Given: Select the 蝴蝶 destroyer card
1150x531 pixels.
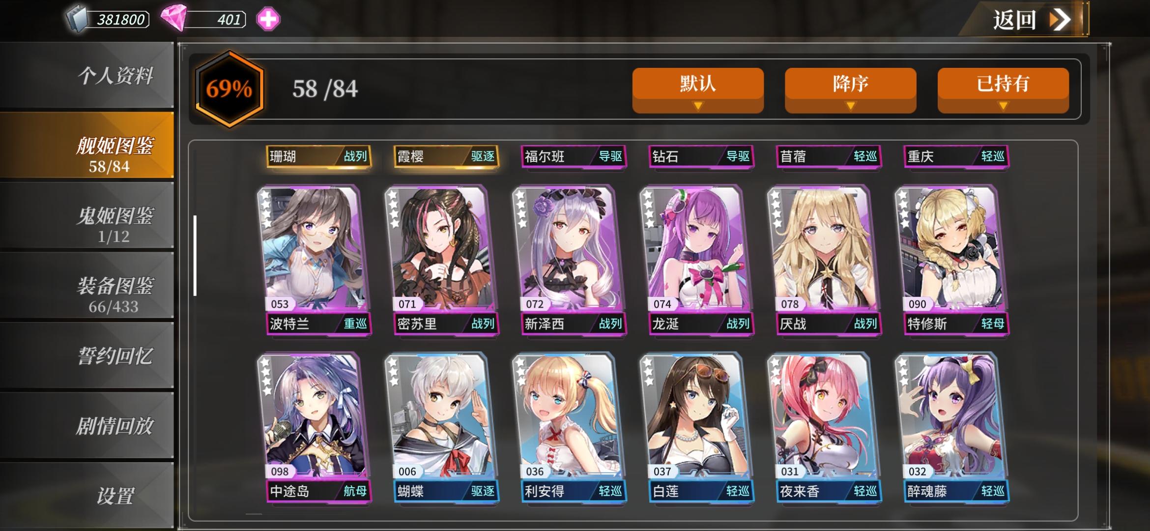Looking at the screenshot, I should 442,428.
